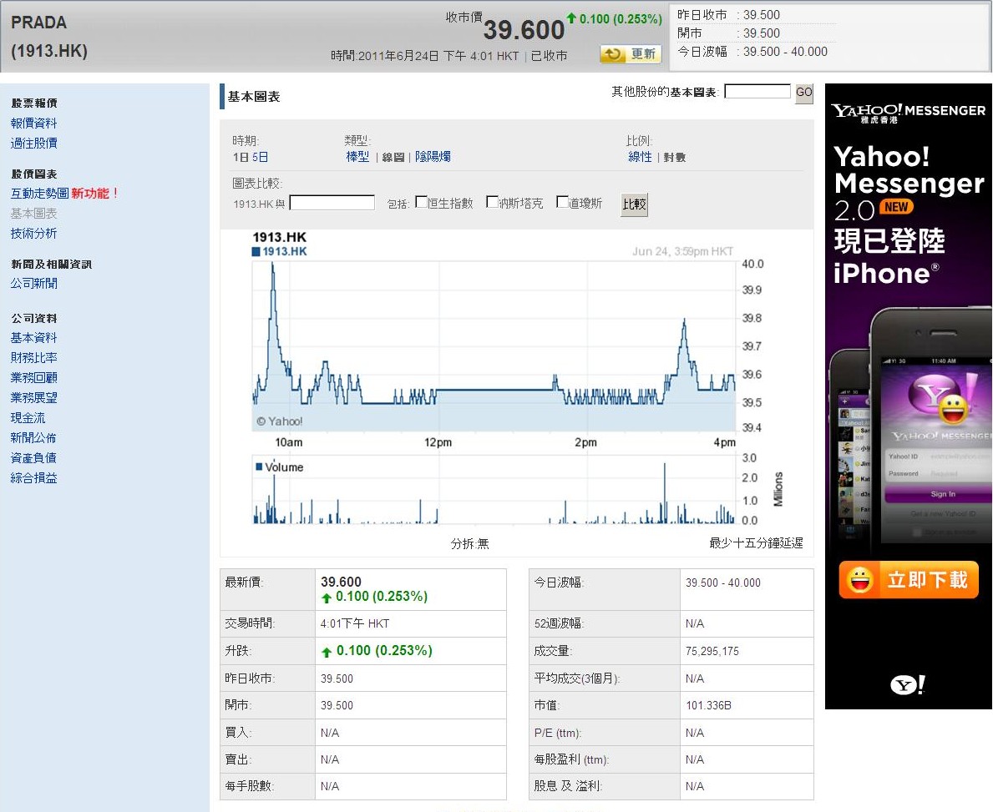Open 綜合損益 in the sidebar
The image size is (993, 812).
click(x=33, y=478)
